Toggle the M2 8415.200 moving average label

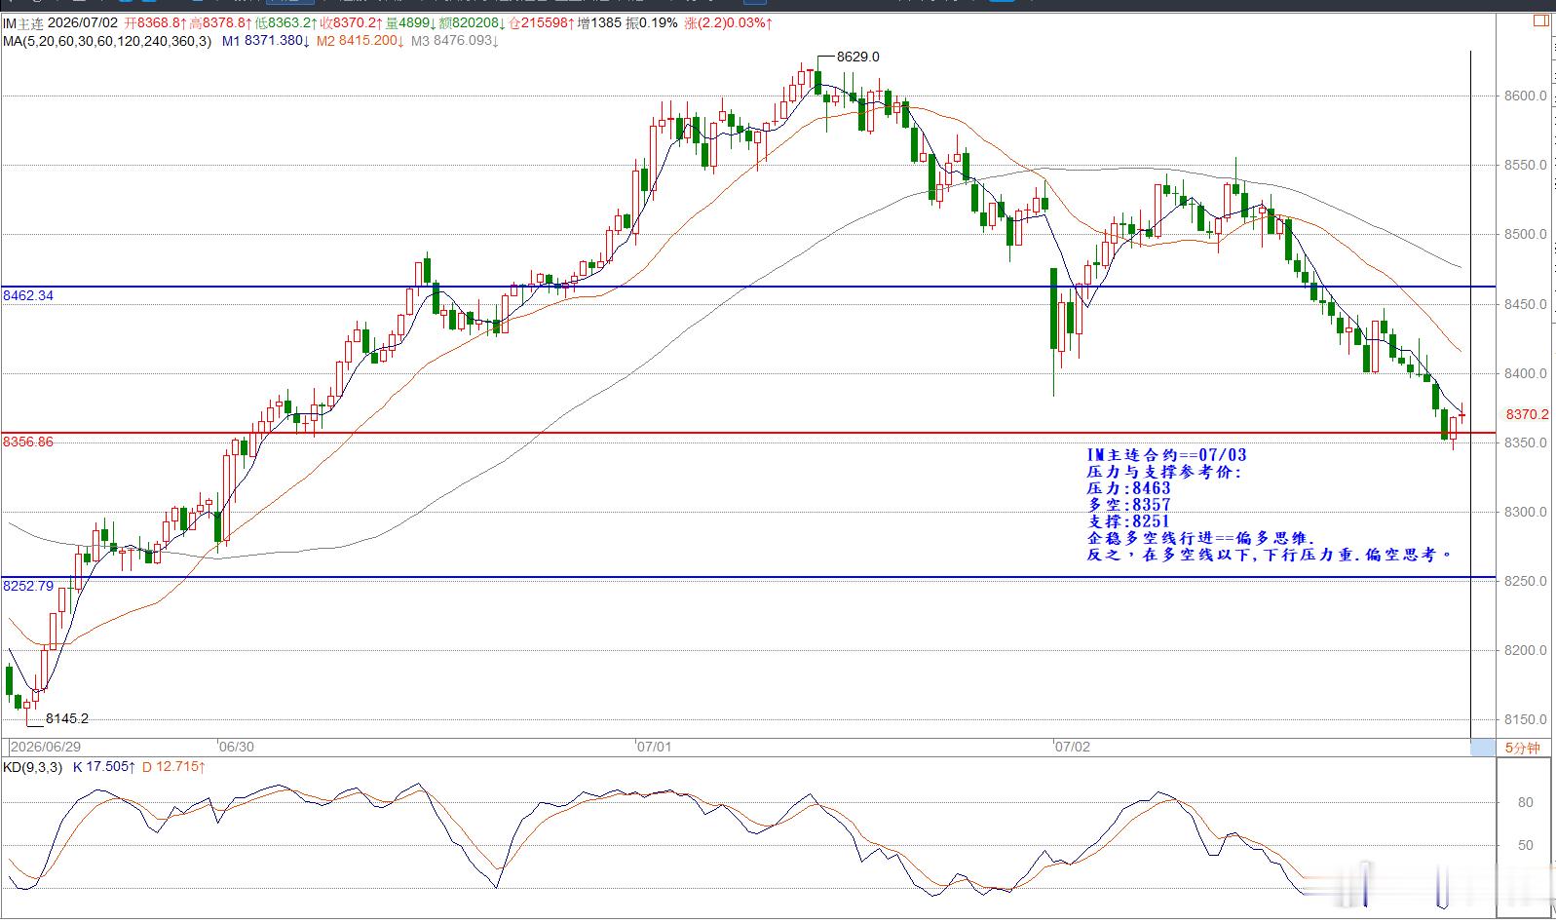pyautogui.click(x=361, y=41)
